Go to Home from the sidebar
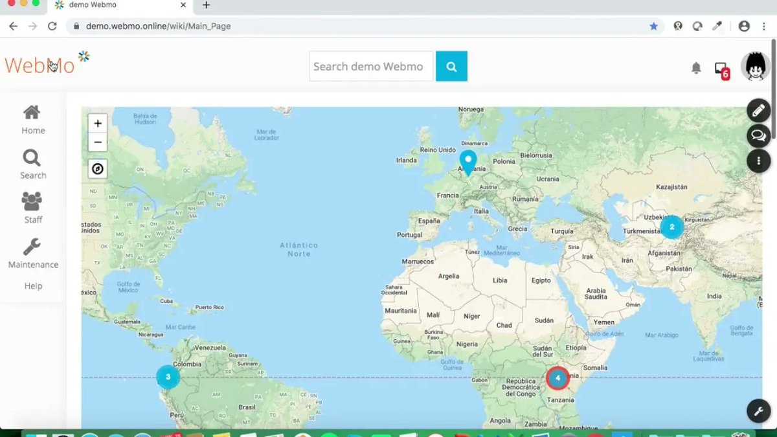 (32, 120)
